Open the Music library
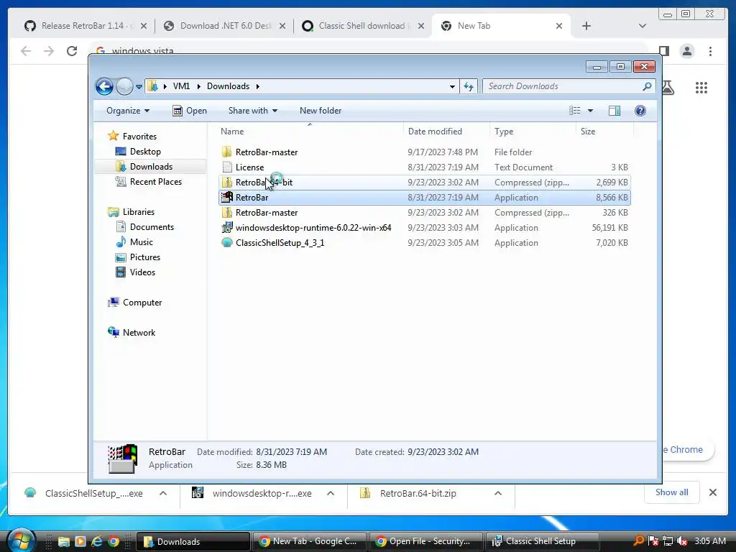This screenshot has height=552, width=736. 142,242
